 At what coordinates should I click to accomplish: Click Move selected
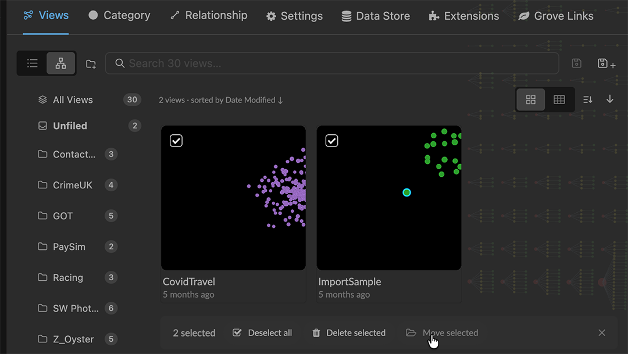tap(442, 332)
